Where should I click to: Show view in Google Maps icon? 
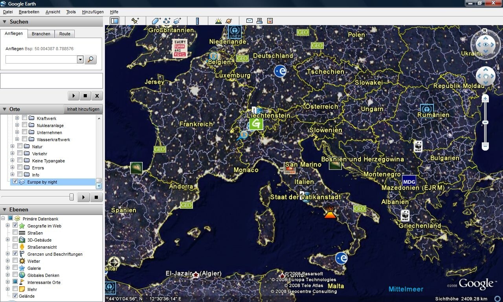(x=270, y=21)
